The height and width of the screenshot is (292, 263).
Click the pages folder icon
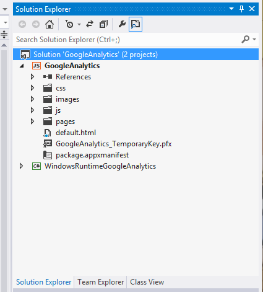point(48,122)
